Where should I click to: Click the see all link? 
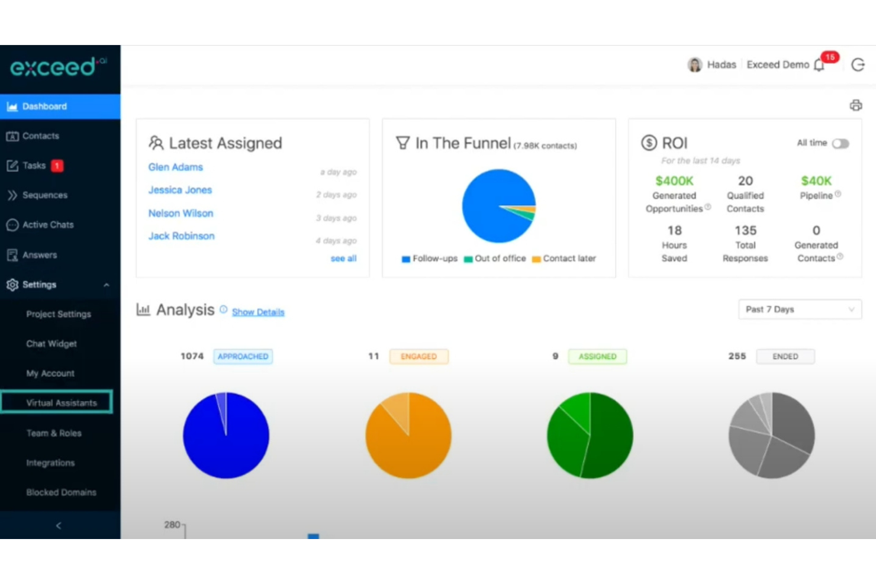343,259
